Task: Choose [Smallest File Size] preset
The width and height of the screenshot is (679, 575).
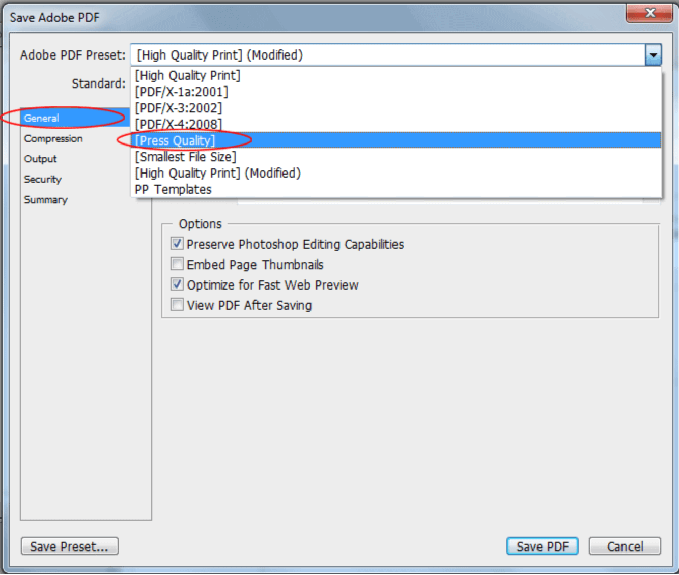Action: coord(185,157)
